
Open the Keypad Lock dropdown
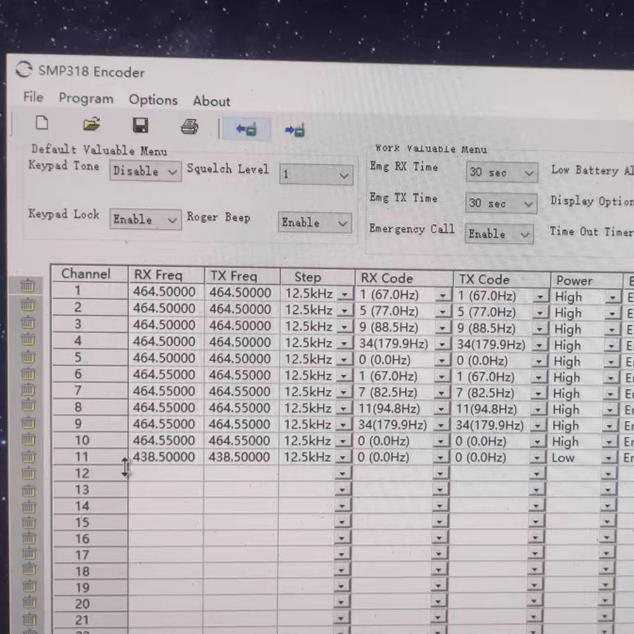[x=145, y=219]
